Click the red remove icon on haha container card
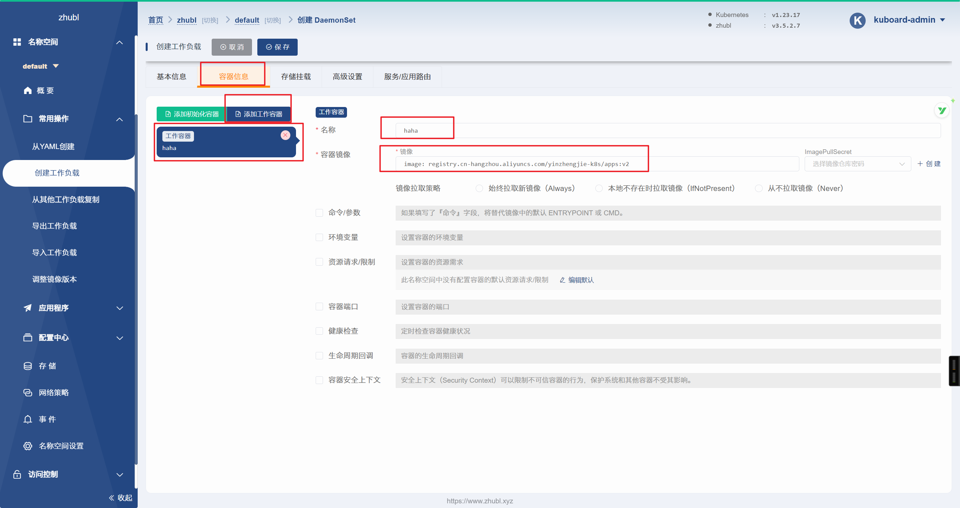The height and width of the screenshot is (508, 960). (x=285, y=135)
